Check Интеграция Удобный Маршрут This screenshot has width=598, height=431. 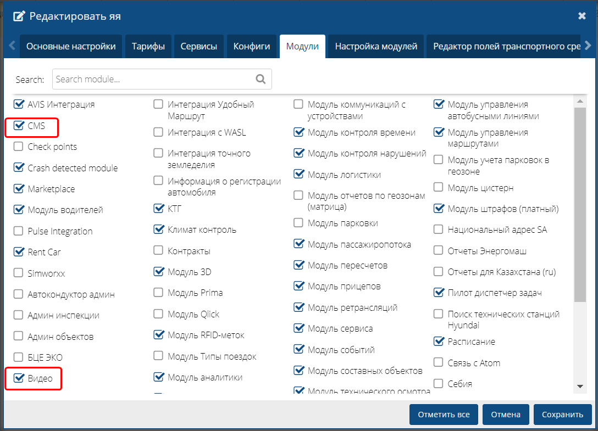click(x=158, y=104)
